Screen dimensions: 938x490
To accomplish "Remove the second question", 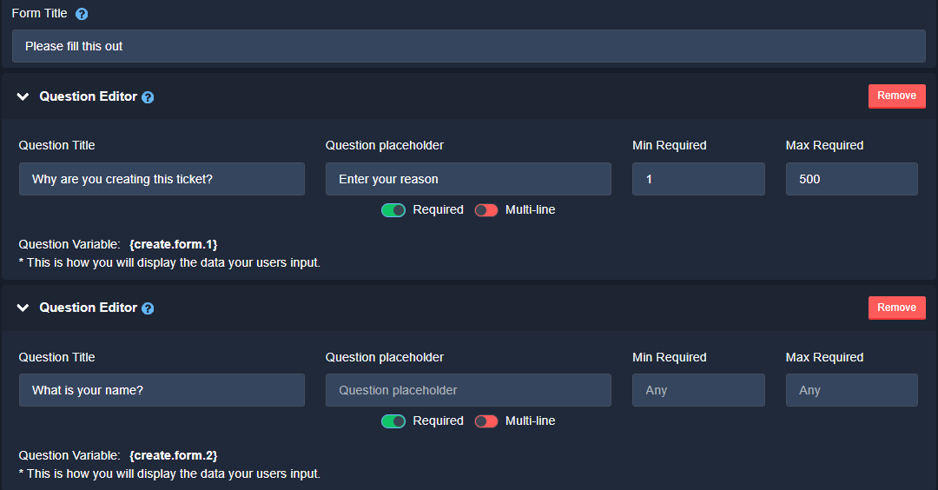I will tap(896, 308).
